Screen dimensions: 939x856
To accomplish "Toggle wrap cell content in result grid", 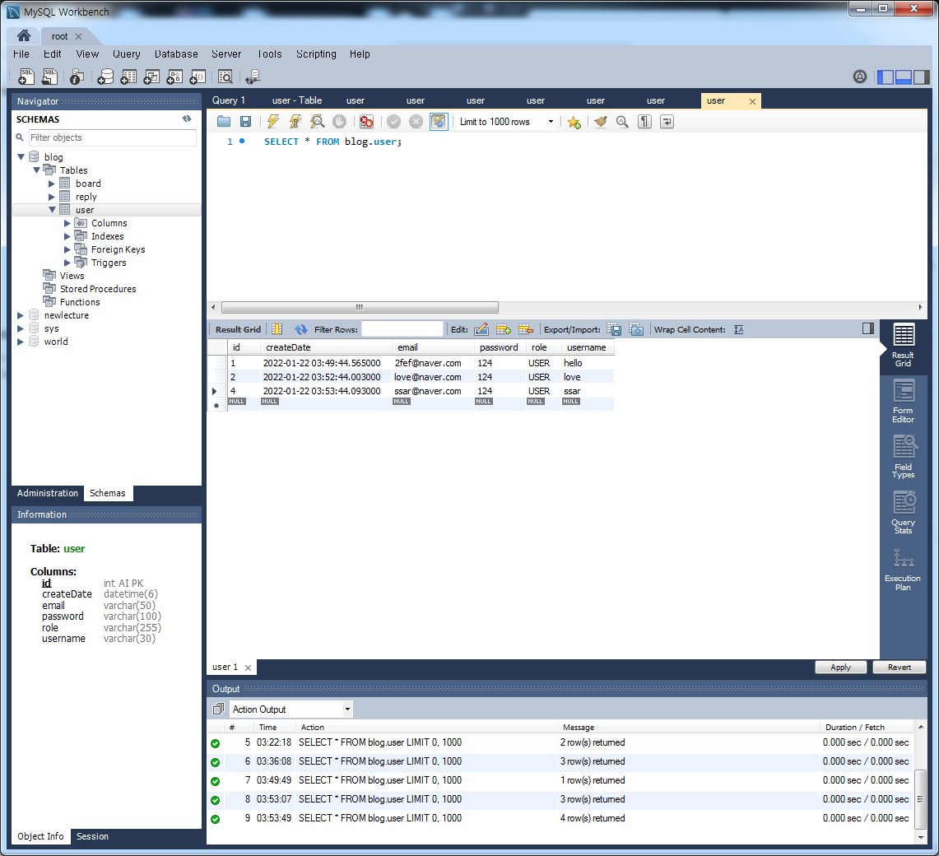I will coord(738,329).
